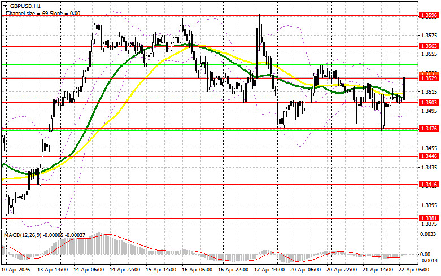Click the 20 Apr 06:00 time label

pyautogui.click(x=305, y=270)
